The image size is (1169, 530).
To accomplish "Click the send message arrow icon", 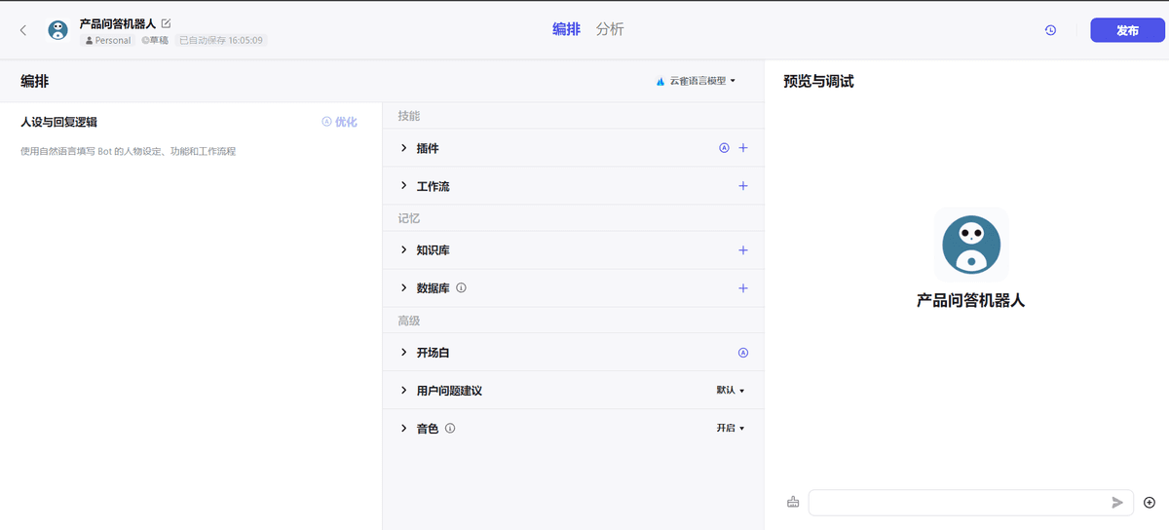I will tap(1117, 503).
